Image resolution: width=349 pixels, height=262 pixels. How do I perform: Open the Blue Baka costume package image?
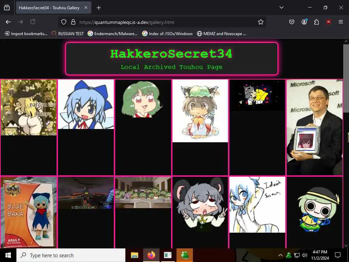click(x=29, y=212)
